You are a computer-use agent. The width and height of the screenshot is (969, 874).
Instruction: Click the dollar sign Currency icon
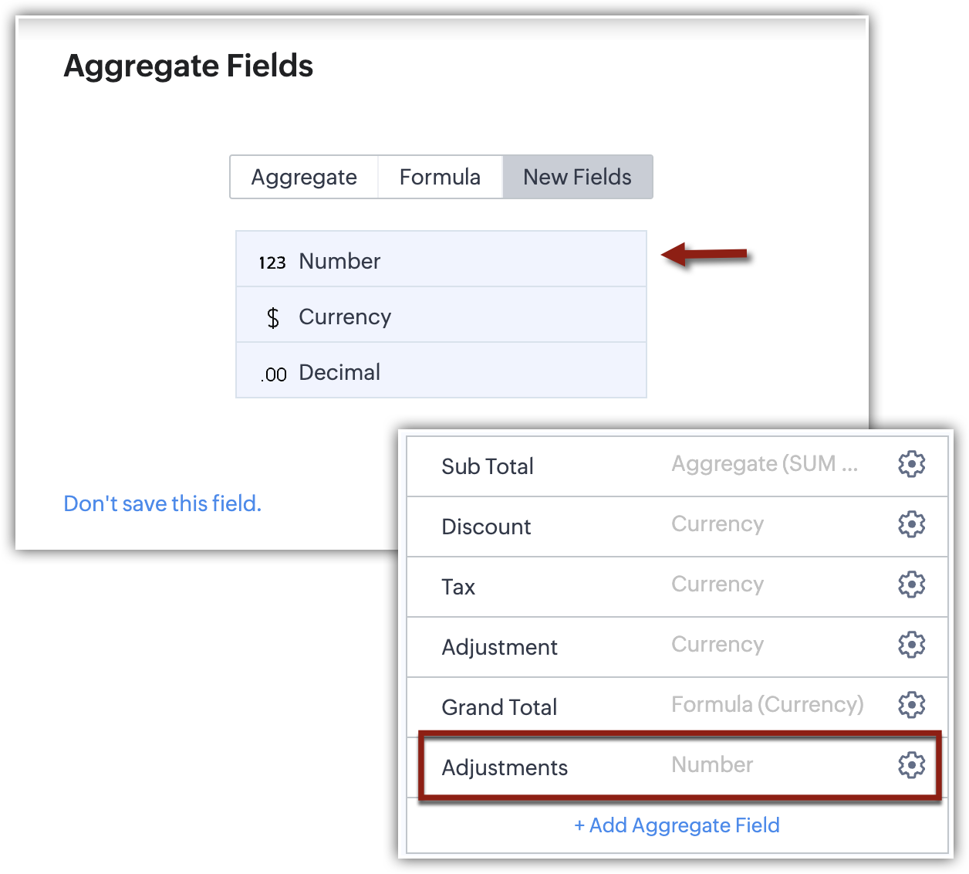coord(273,317)
